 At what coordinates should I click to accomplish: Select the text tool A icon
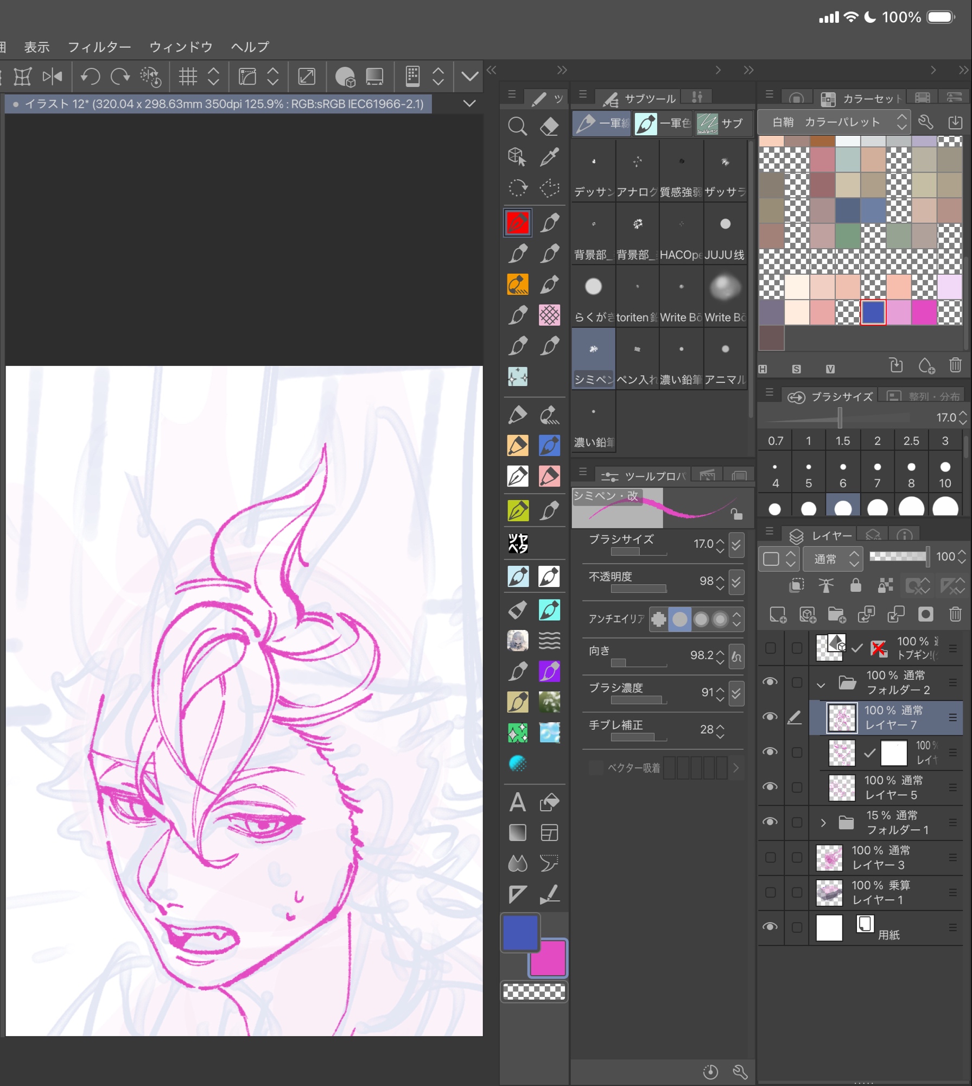tap(517, 802)
